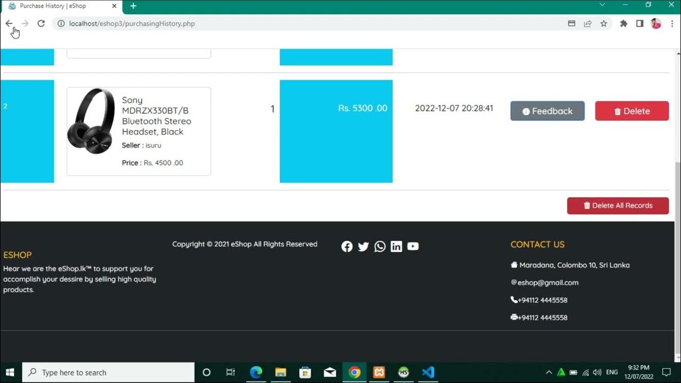Click the Windows search box
681x383 pixels.
pos(109,372)
